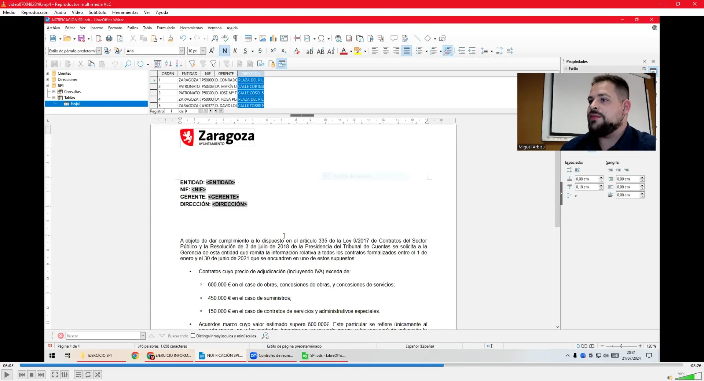Click the Print icon in toolbar
This screenshot has height=381, width=704.
pos(109,38)
